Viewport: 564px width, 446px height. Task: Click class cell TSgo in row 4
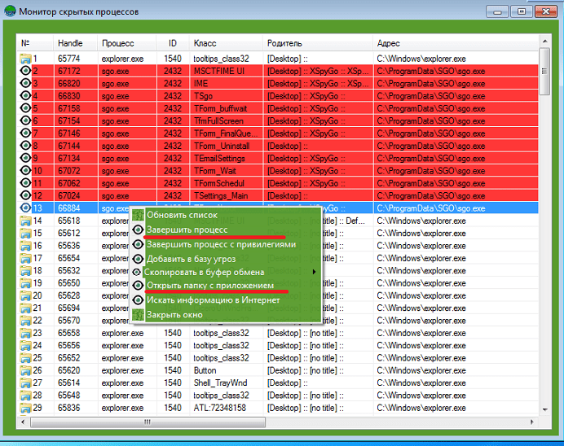pos(203,96)
